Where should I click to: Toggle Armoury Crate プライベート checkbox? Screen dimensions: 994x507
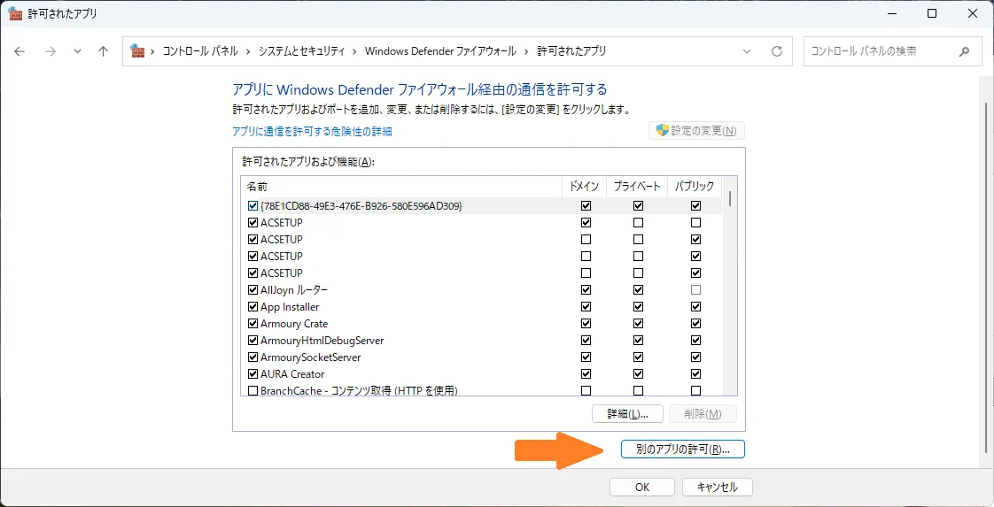pos(639,324)
